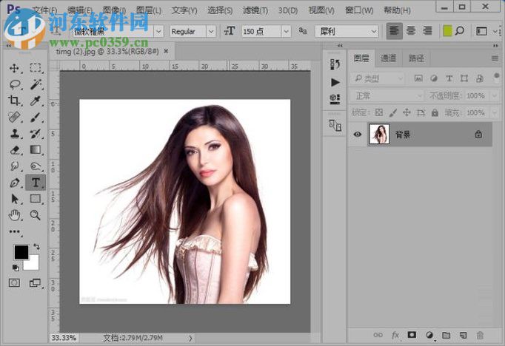
Task: Switch to the 路径 panel tab
Action: coord(416,58)
